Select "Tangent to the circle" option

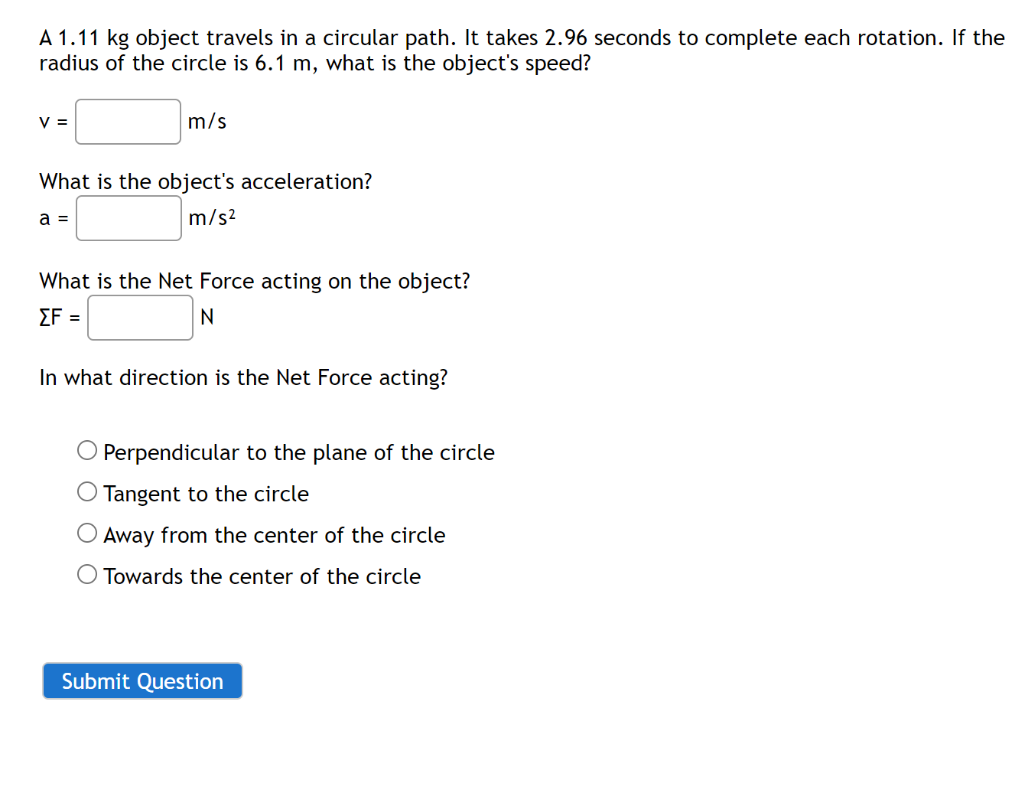(x=86, y=491)
